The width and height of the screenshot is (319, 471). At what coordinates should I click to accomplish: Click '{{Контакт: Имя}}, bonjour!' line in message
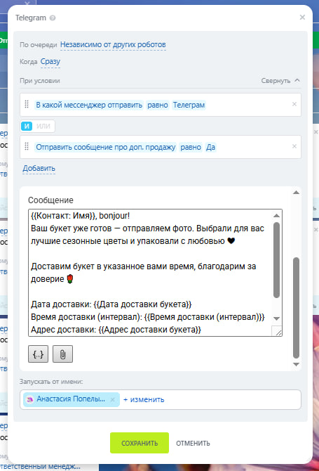pos(80,216)
